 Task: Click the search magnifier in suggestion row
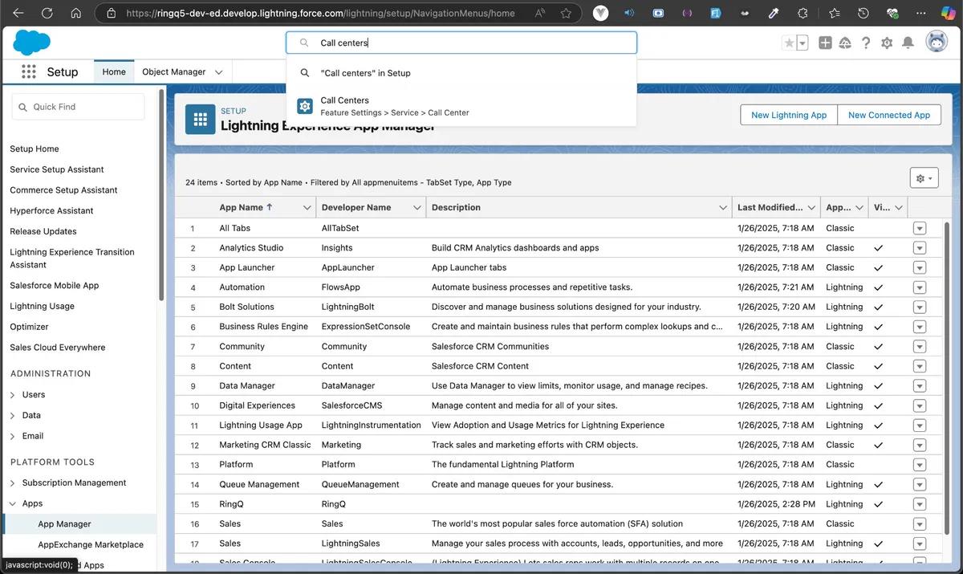pyautogui.click(x=305, y=73)
